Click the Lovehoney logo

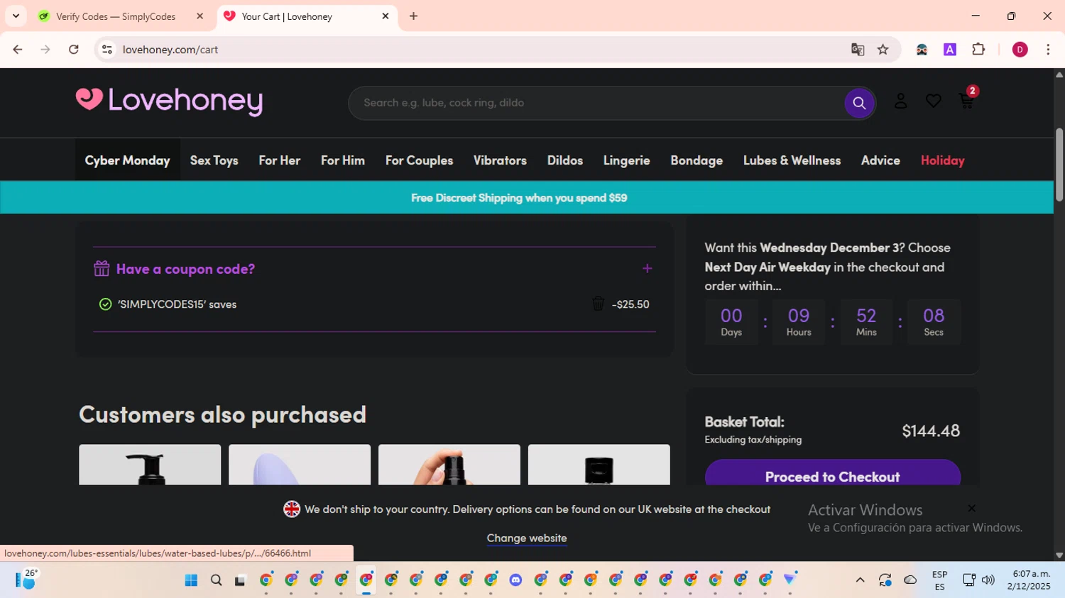coord(169,101)
